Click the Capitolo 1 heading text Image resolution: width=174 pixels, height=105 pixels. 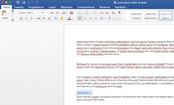(84, 93)
